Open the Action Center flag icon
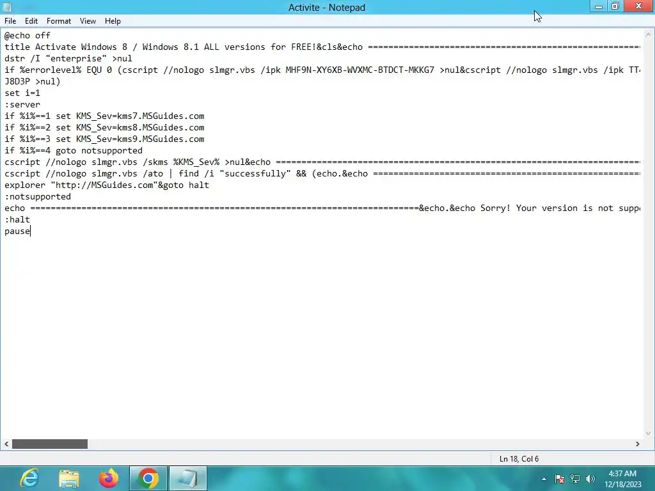This screenshot has width=655, height=491. tap(559, 479)
